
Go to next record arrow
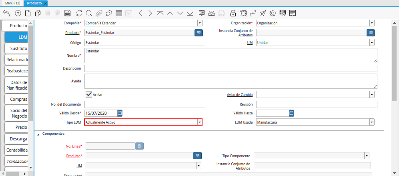pyautogui.click(x=150, y=13)
